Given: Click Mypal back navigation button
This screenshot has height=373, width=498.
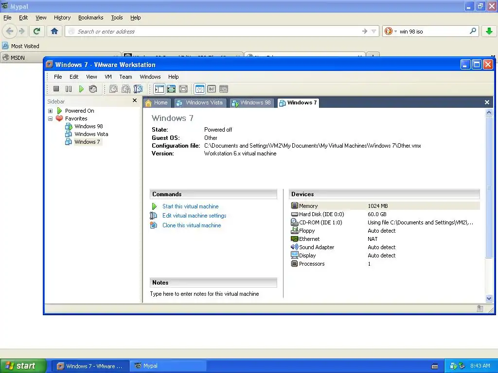Looking at the screenshot, I should click(10, 31).
